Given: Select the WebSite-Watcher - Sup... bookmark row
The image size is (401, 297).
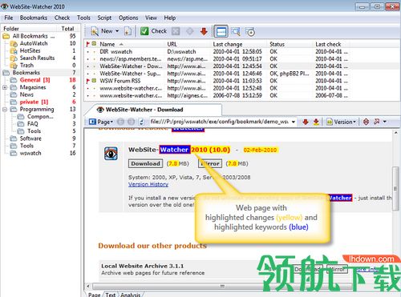Looking at the screenshot, I should click(217, 74).
